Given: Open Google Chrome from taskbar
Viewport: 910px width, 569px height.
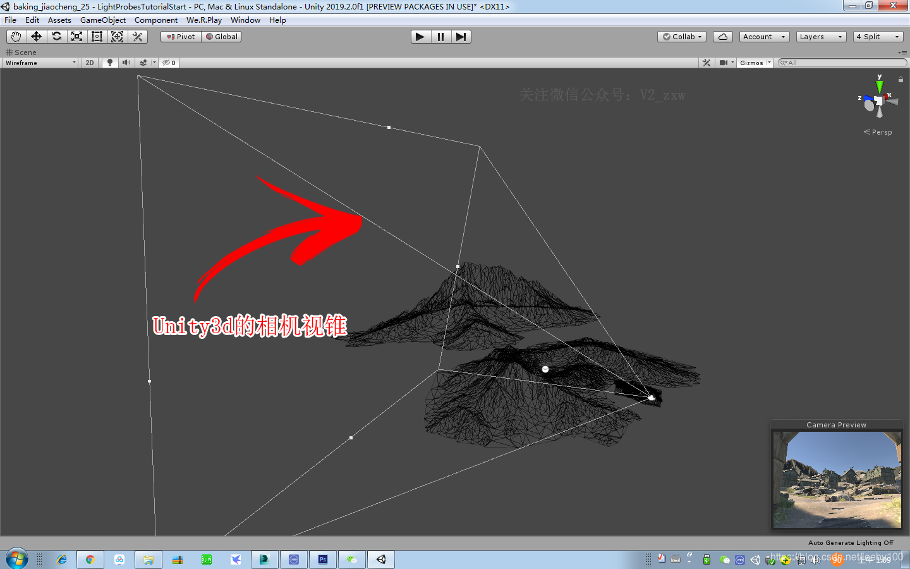Looking at the screenshot, I should [90, 560].
